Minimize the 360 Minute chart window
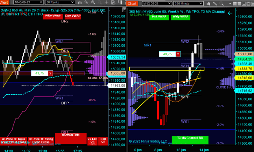 pos(244,3)
